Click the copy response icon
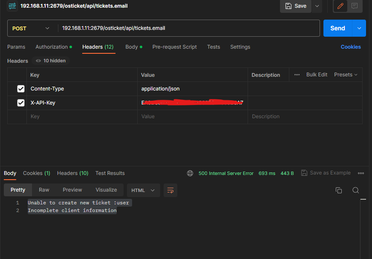This screenshot has height=259, width=372. pyautogui.click(x=339, y=190)
